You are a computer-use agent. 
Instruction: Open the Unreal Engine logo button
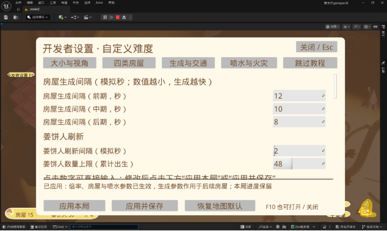pyautogui.click(x=6, y=6)
